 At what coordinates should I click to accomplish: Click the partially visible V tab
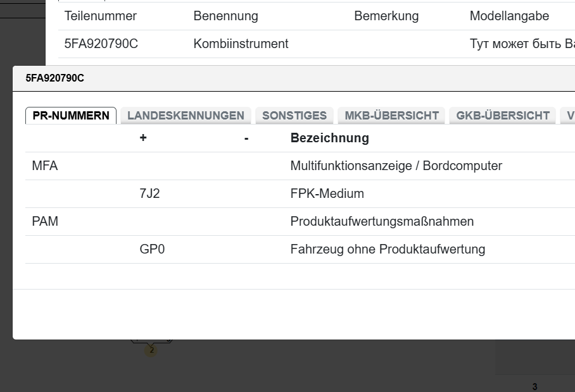coord(569,116)
